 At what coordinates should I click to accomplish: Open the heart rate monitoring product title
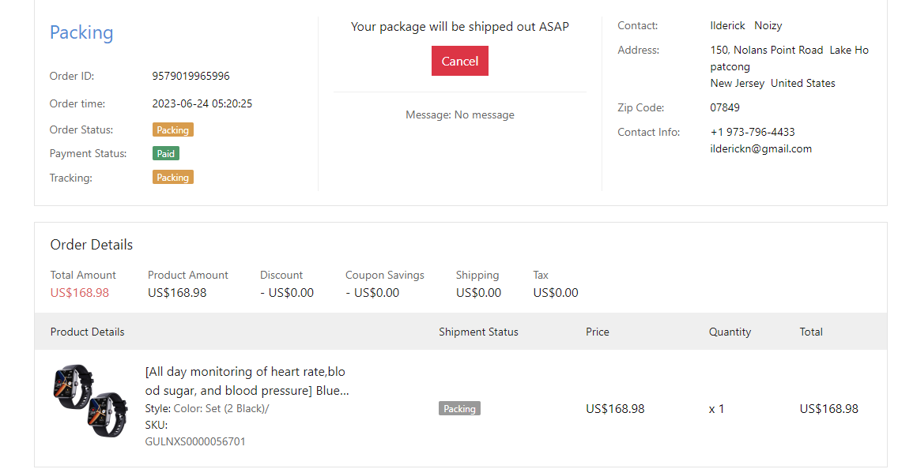246,381
